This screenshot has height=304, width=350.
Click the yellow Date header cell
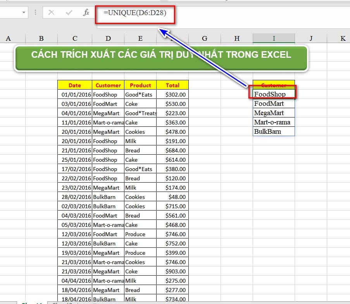pyautogui.click(x=75, y=85)
